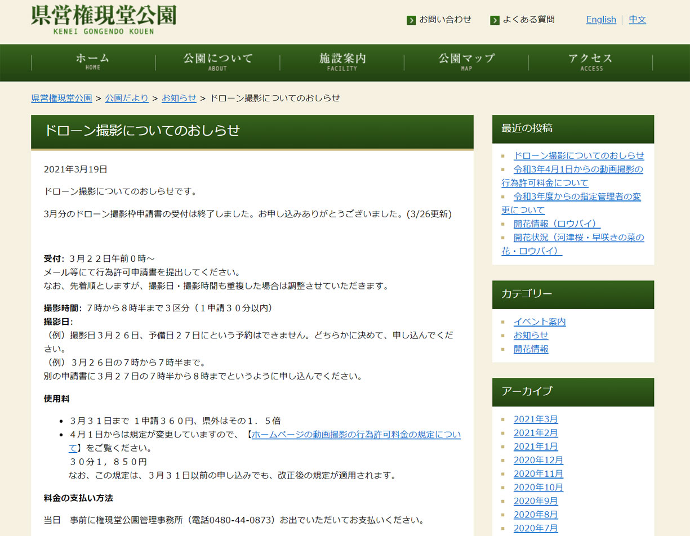Viewport: 690px width, 536px height.
Task: Open the ホーム navigation menu item
Action: tap(93, 62)
